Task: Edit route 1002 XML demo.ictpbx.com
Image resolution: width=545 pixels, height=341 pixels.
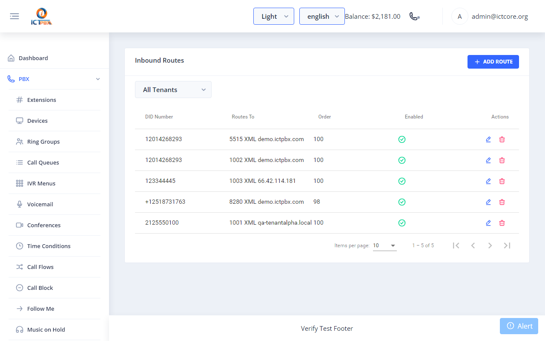Action: coord(488,160)
